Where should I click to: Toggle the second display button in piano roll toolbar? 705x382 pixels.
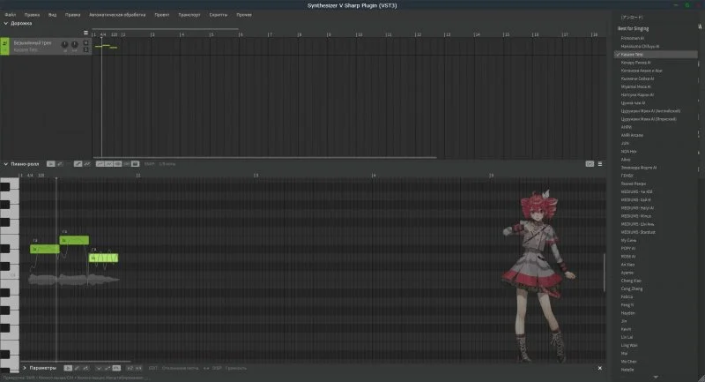pos(108,164)
